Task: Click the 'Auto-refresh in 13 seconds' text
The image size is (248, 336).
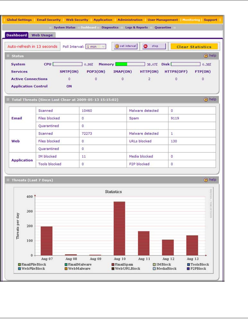Action: (x=32, y=47)
